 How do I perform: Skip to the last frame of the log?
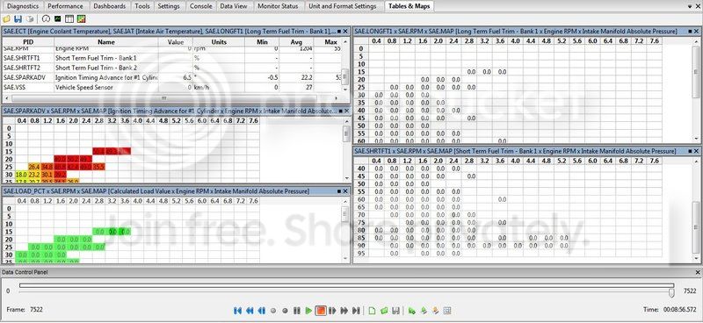356,311
